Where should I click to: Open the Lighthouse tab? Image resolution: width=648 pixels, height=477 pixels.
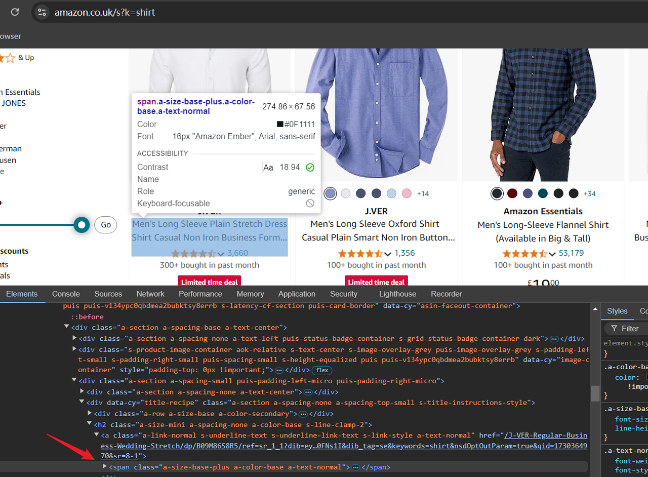click(398, 294)
